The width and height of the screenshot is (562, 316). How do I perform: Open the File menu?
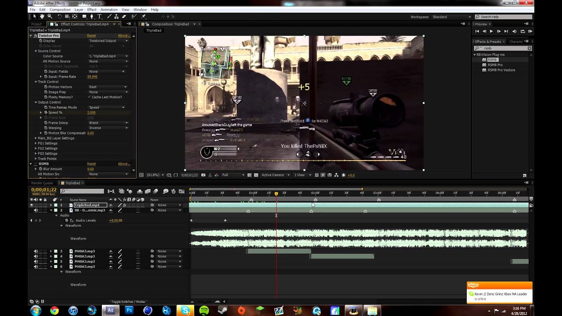pos(32,10)
